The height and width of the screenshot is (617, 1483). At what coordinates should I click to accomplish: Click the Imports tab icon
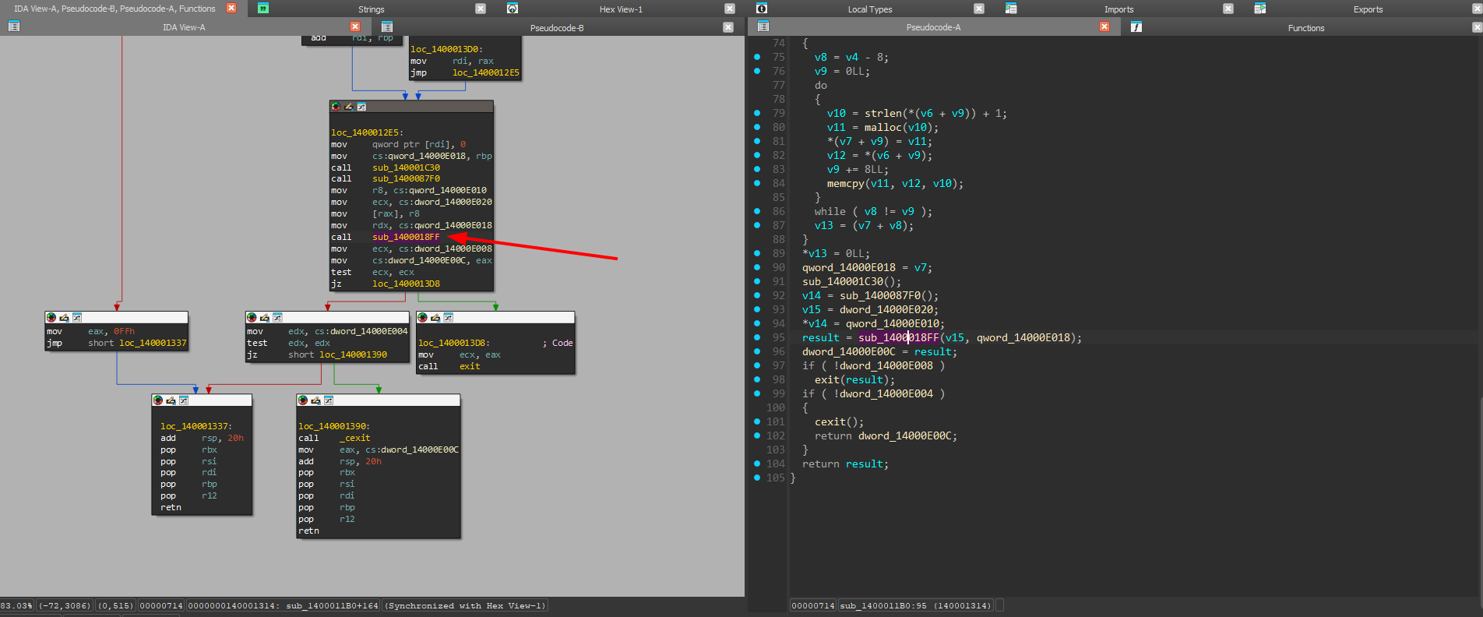pyautogui.click(x=1011, y=9)
